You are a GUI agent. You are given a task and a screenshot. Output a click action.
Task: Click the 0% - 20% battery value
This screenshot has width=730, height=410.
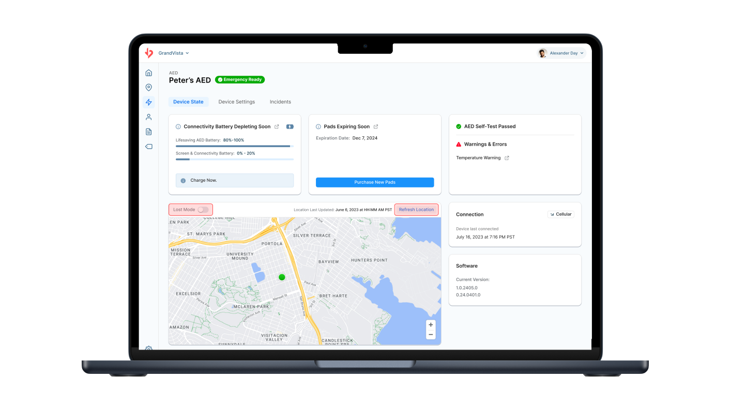click(x=246, y=153)
